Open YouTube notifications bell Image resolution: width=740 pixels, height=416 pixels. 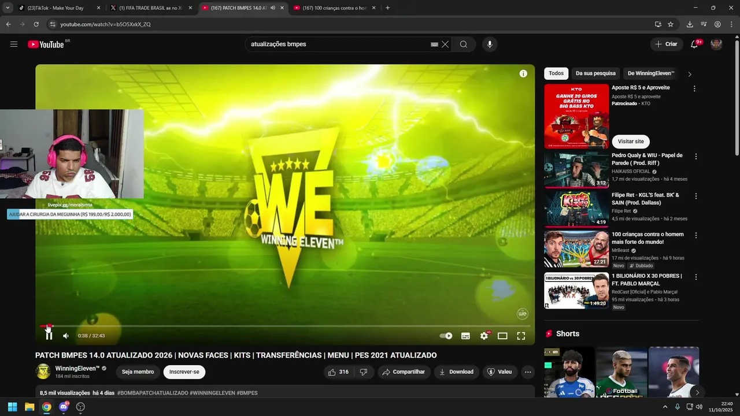(x=694, y=44)
